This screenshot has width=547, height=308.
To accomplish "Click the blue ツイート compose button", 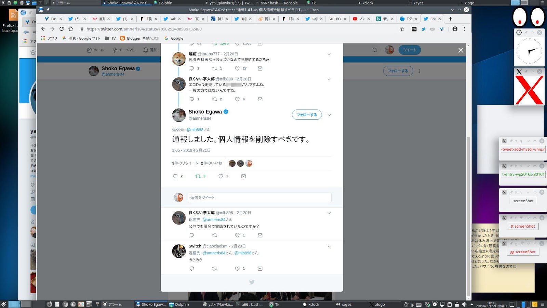I will [x=410, y=50].
